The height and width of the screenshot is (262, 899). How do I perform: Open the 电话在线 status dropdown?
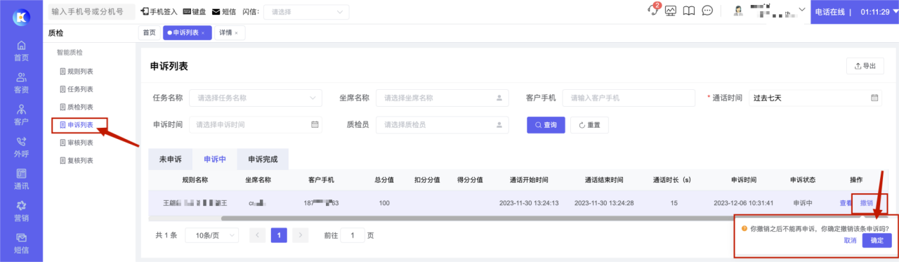pos(854,12)
